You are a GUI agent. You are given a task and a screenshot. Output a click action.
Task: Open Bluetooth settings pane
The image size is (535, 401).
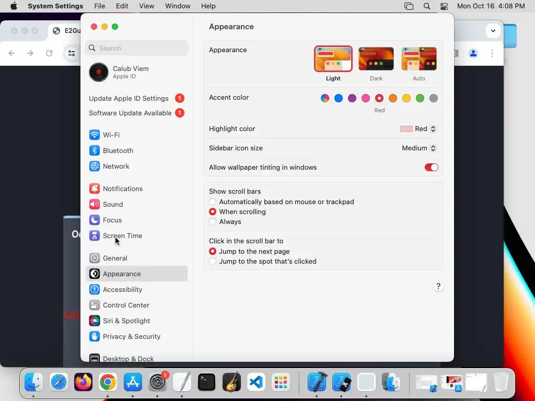pos(136,150)
